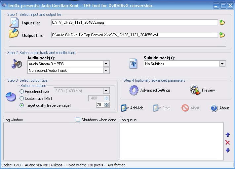
Task: Click status bar 'Audio: VBR MP3 64kbps' text
Action: (44, 165)
